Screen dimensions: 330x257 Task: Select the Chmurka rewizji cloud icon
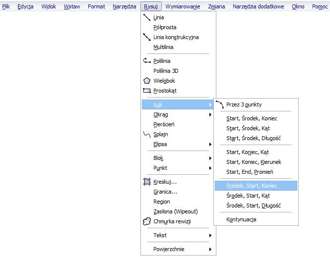point(147,221)
